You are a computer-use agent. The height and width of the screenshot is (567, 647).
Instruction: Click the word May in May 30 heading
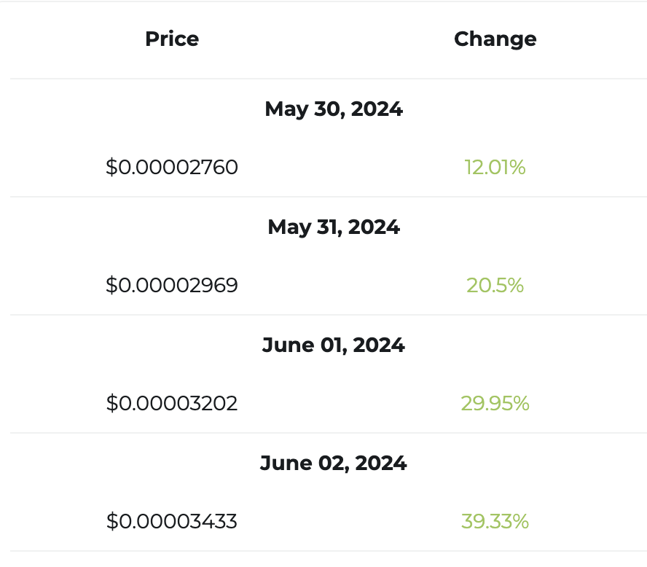click(287, 111)
